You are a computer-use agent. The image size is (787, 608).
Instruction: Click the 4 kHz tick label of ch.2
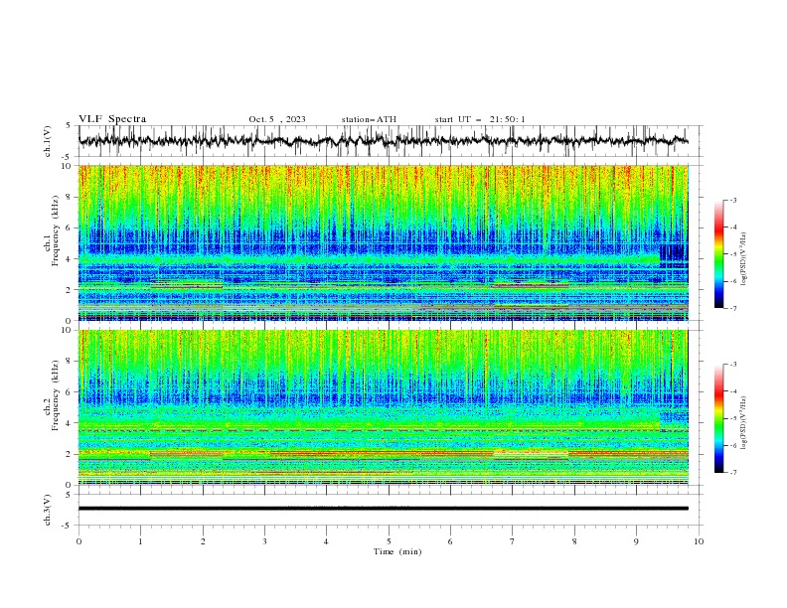[71, 423]
